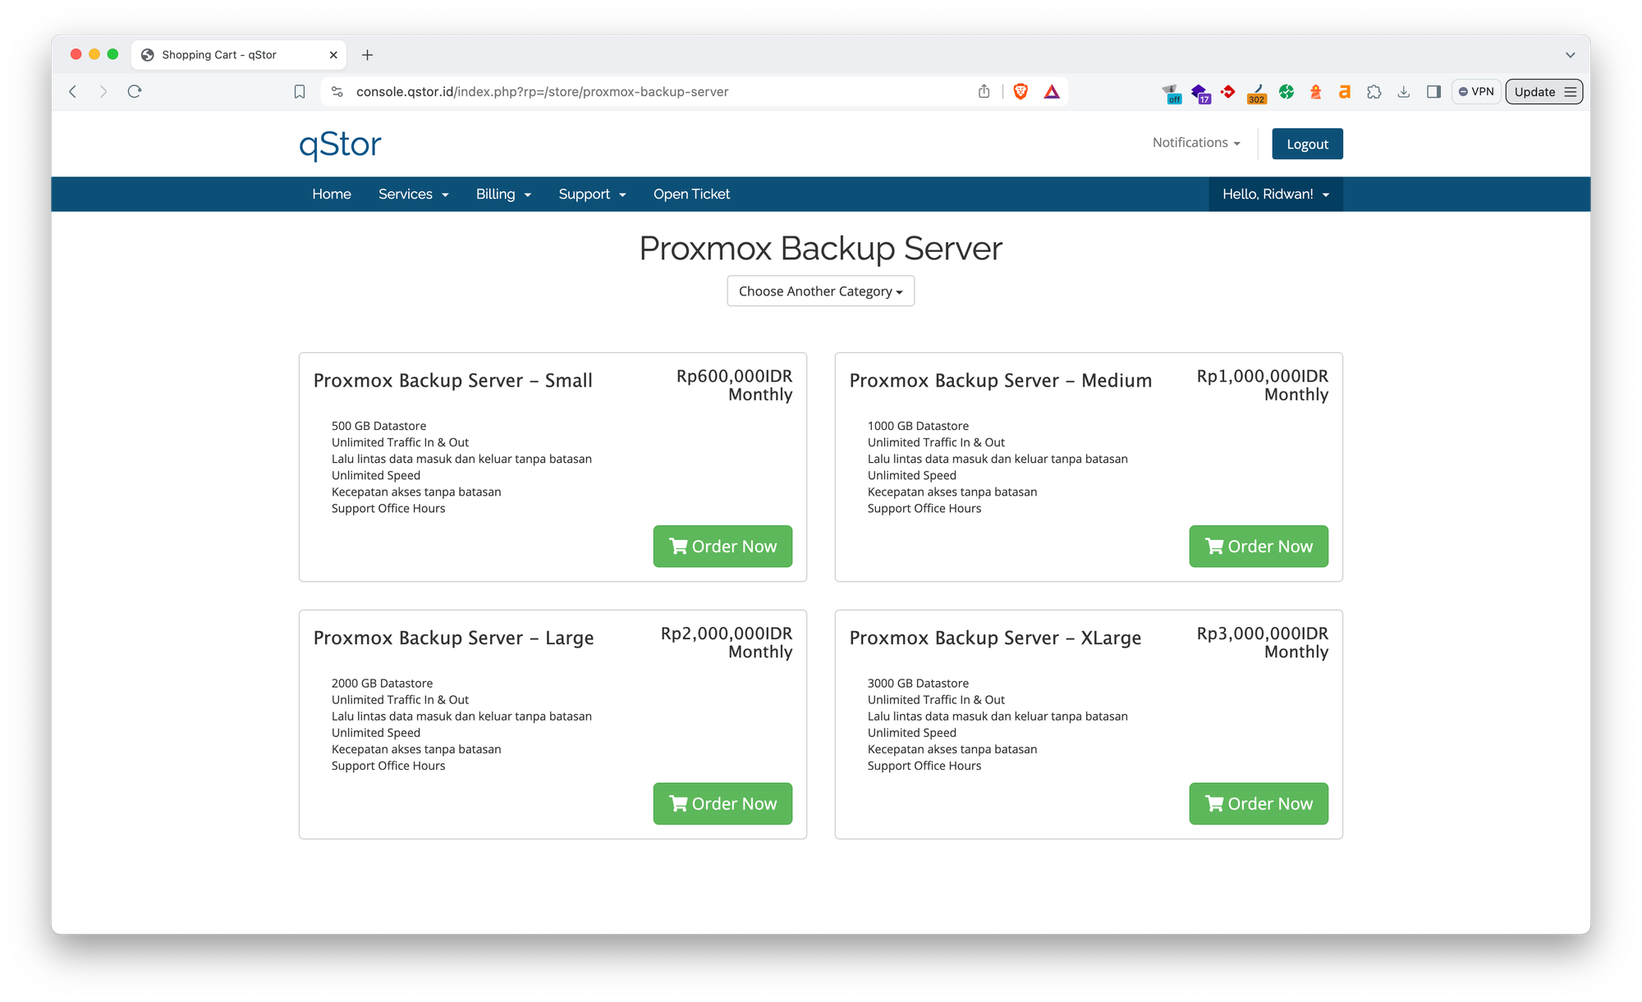This screenshot has height=1002, width=1642.
Task: Click the orange letter 'a' extension icon
Action: [1344, 92]
